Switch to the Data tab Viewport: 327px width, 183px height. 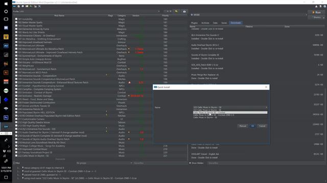point(215,23)
